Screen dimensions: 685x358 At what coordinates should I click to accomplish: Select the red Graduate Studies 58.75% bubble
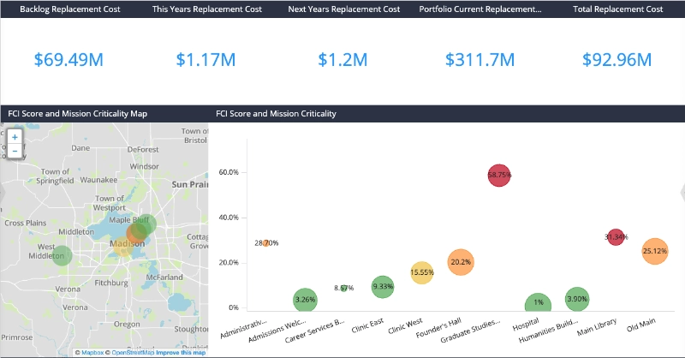[499, 175]
